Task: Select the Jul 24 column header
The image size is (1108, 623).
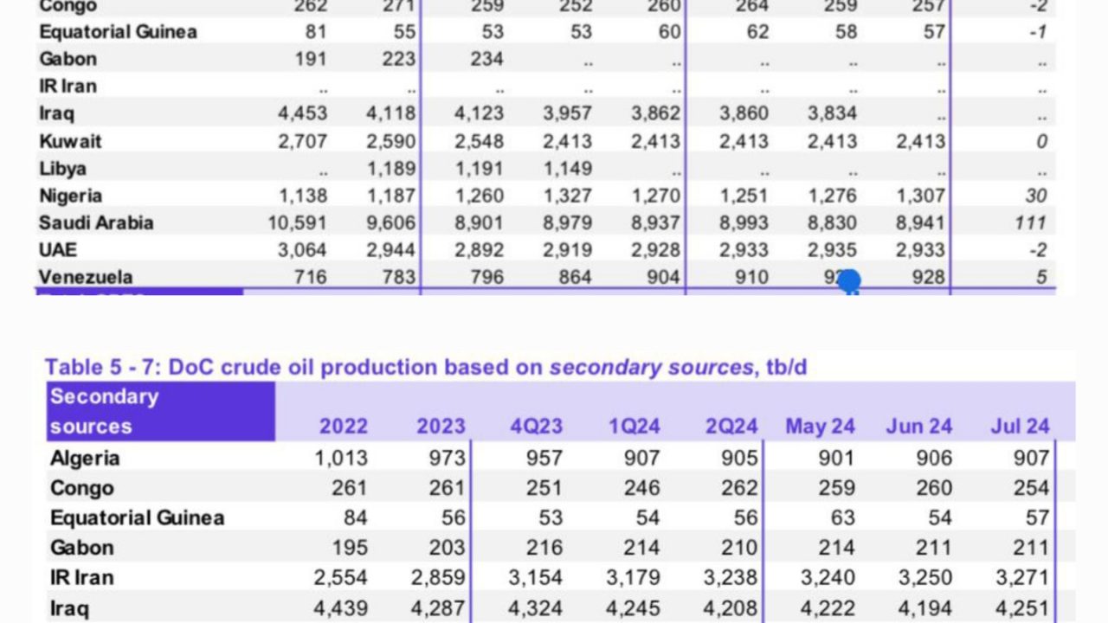Action: tap(1020, 427)
